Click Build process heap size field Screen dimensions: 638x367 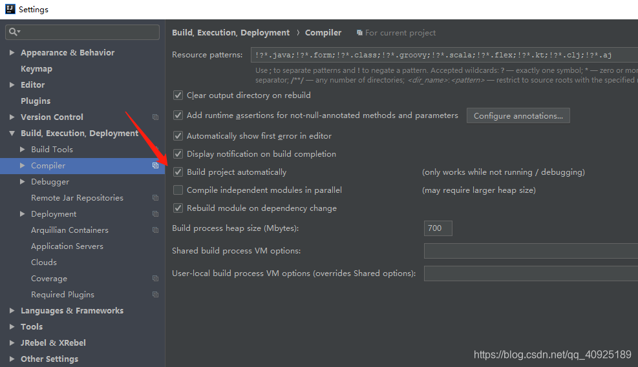click(x=438, y=228)
